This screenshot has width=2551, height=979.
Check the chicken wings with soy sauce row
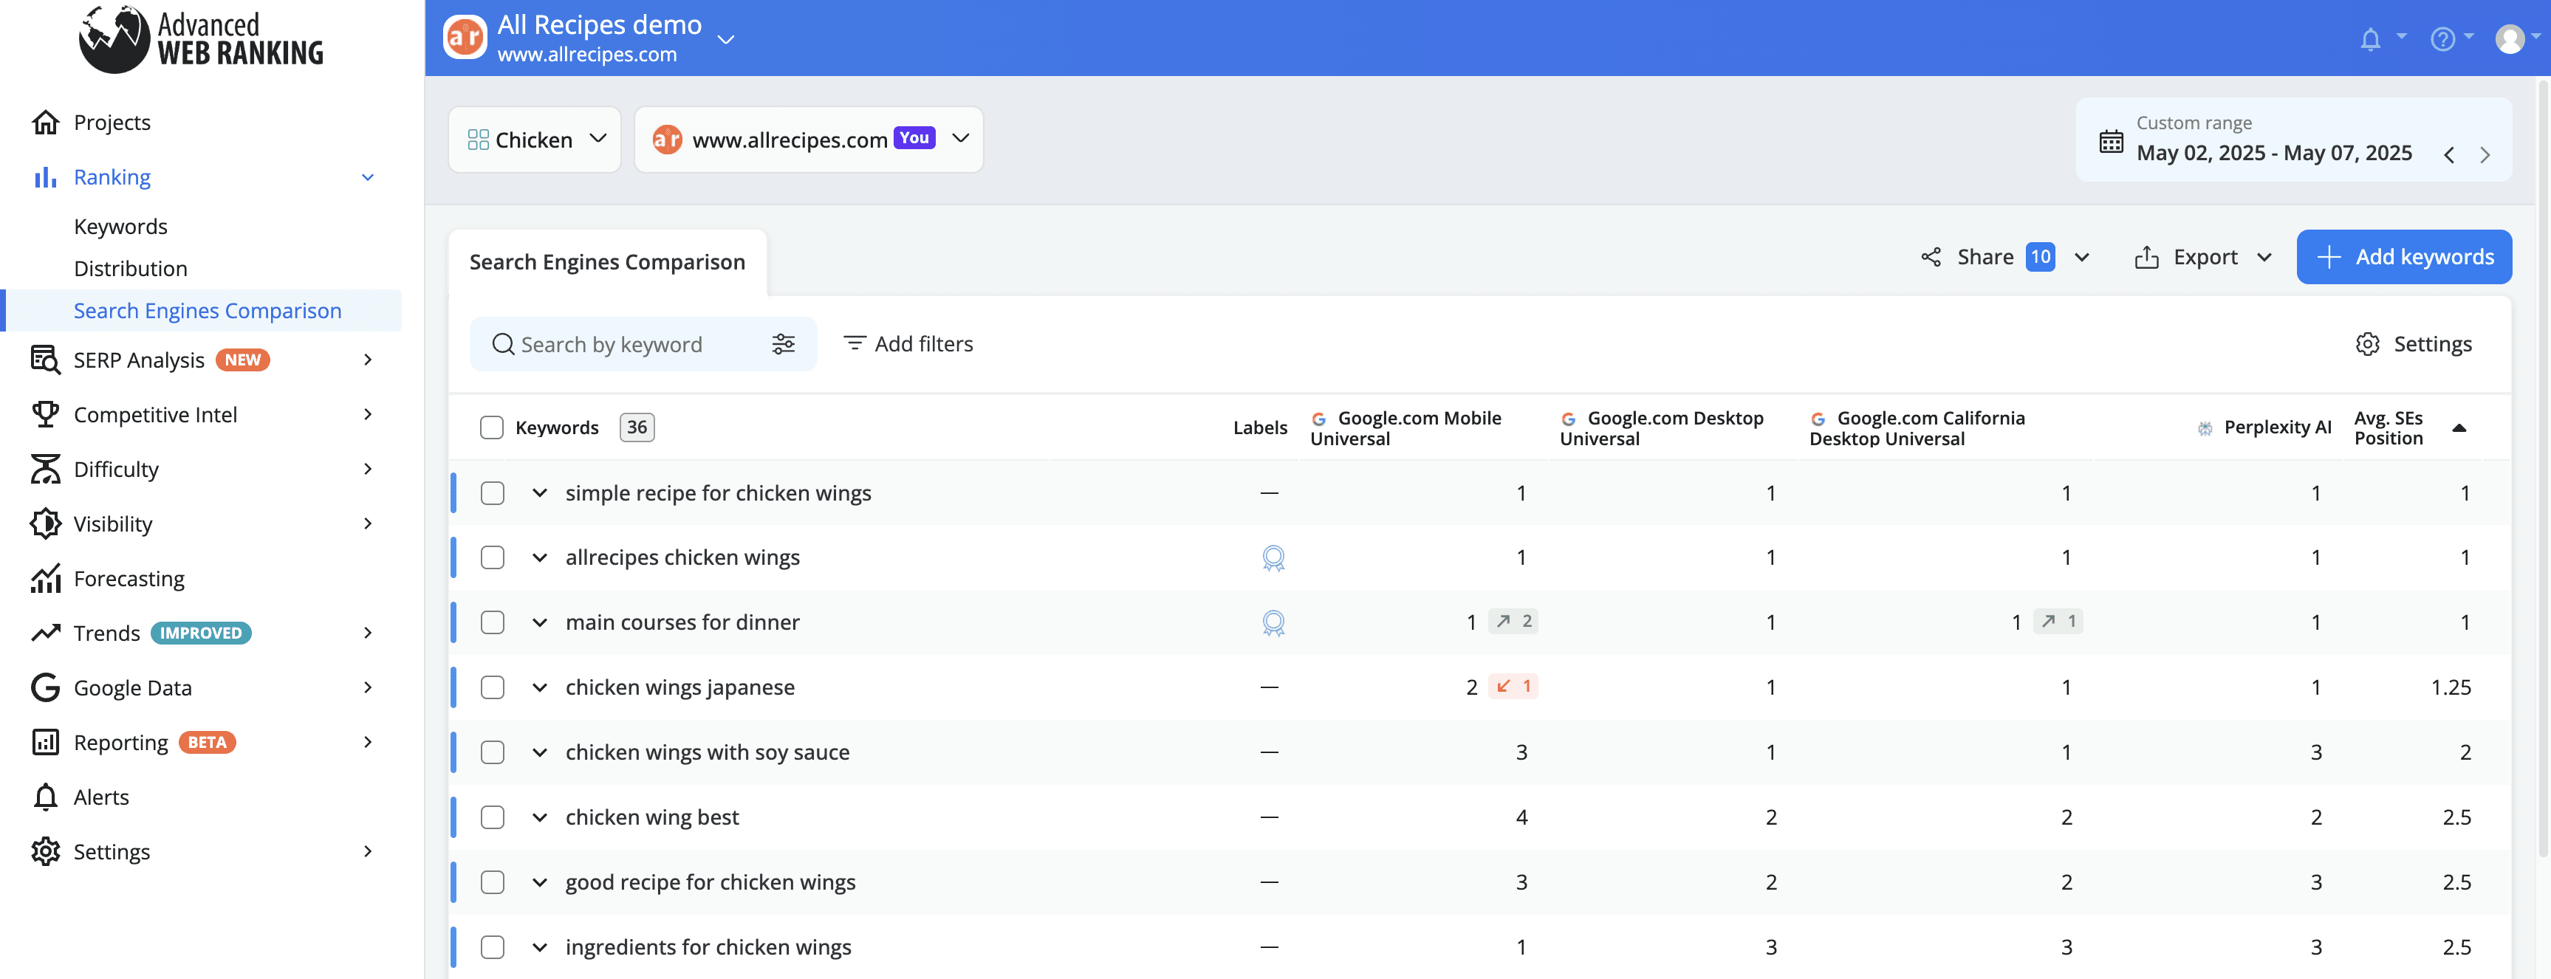(492, 752)
